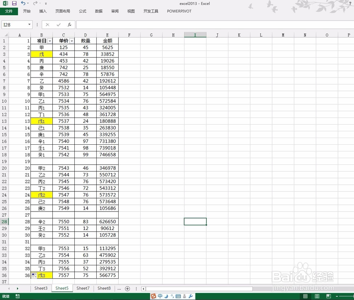354x300 pixels.
Task: Open the filter dropdown on 单价 header
Action: [72, 41]
